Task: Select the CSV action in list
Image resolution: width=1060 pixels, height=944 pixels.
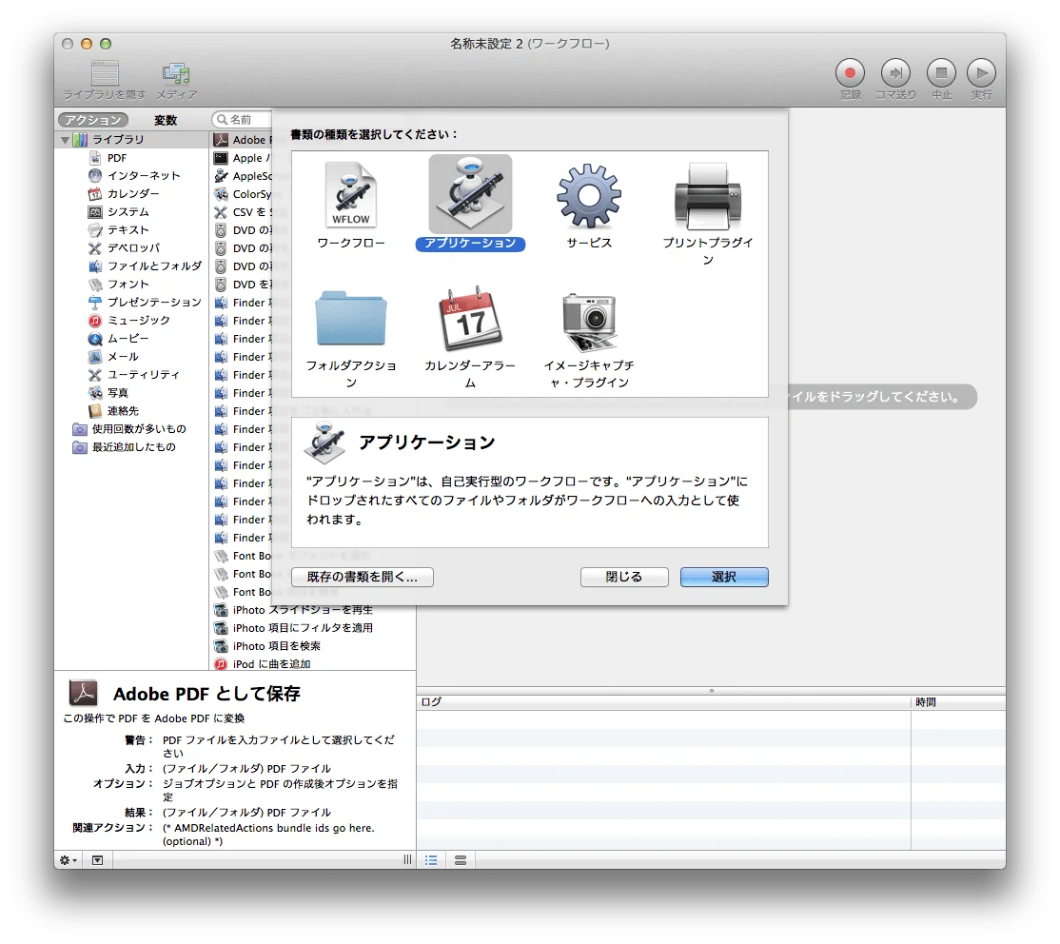Action: point(242,212)
